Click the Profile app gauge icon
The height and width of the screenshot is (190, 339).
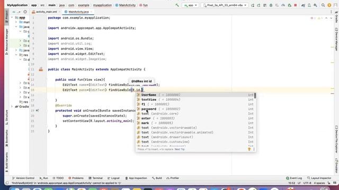point(283,5)
